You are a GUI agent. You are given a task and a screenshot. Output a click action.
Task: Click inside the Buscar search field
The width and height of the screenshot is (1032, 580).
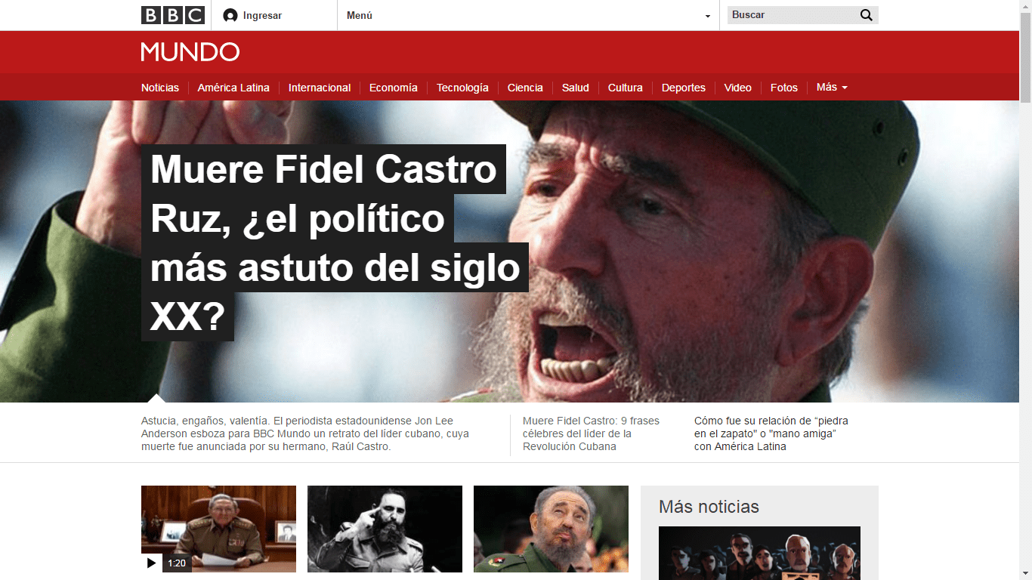click(786, 14)
